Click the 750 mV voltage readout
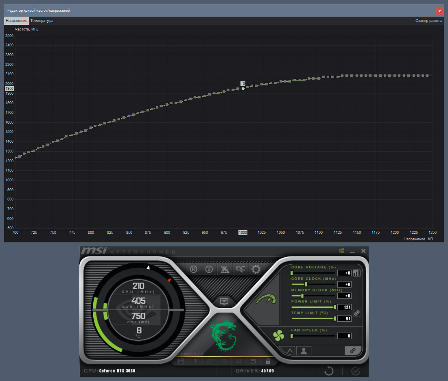448x381 pixels. pos(138,316)
